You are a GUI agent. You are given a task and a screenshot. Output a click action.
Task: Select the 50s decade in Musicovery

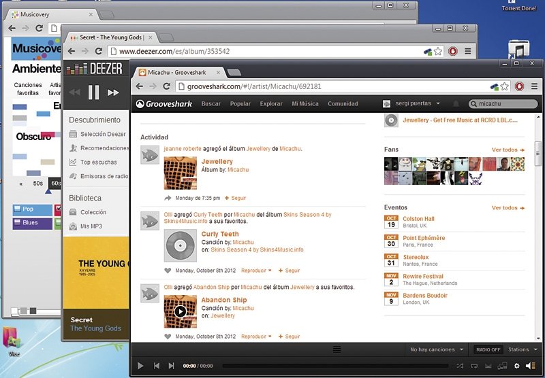[38, 183]
